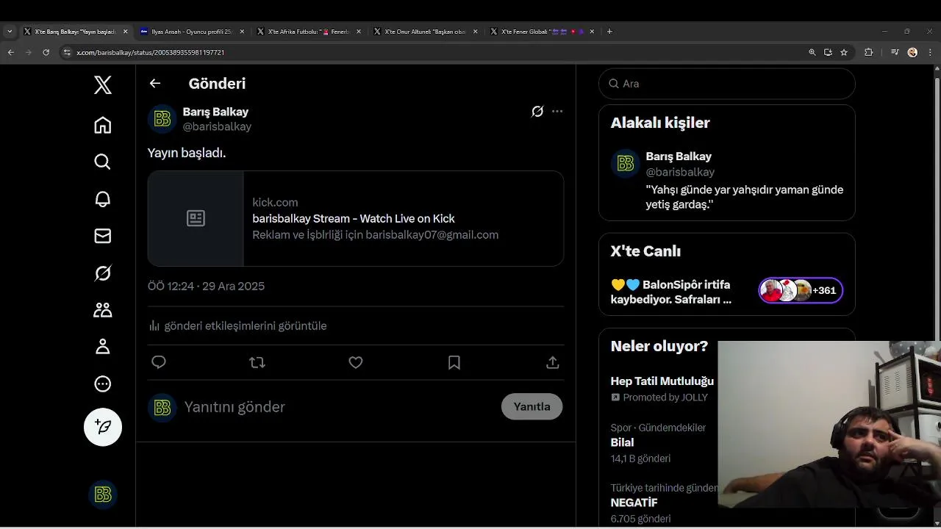
Task: Open the post's three-dot more menu
Action: (x=557, y=112)
